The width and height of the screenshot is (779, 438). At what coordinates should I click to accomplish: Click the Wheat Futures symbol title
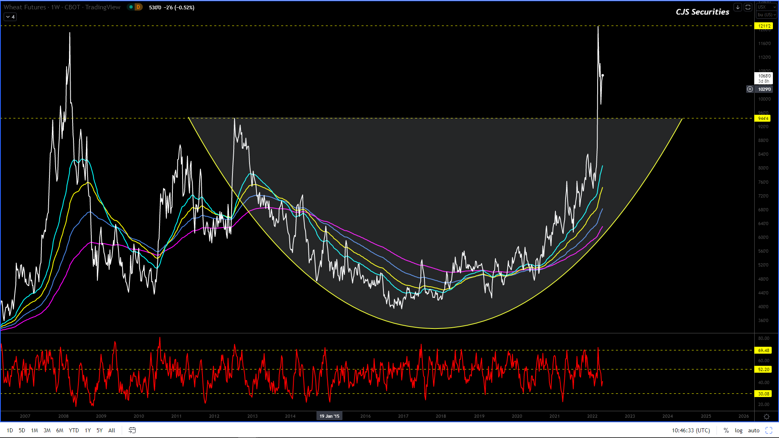[x=25, y=7]
